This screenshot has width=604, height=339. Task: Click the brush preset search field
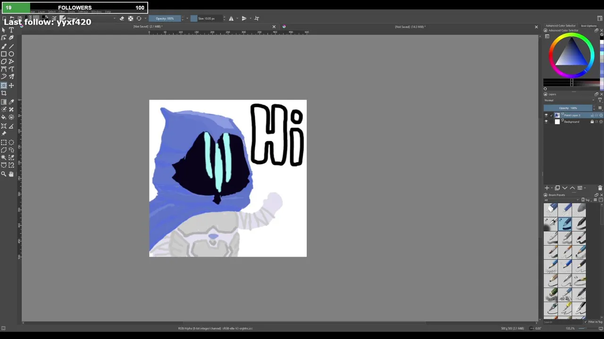point(564,322)
